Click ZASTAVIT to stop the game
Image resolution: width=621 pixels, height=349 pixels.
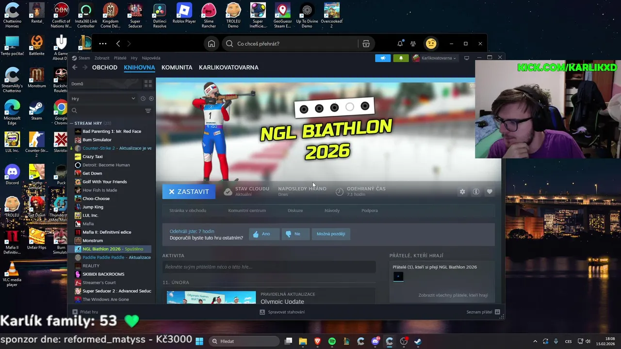(x=189, y=191)
